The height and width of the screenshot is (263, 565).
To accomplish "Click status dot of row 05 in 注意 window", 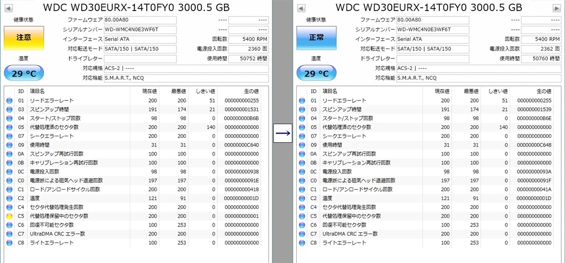I will pyautogui.click(x=9, y=127).
